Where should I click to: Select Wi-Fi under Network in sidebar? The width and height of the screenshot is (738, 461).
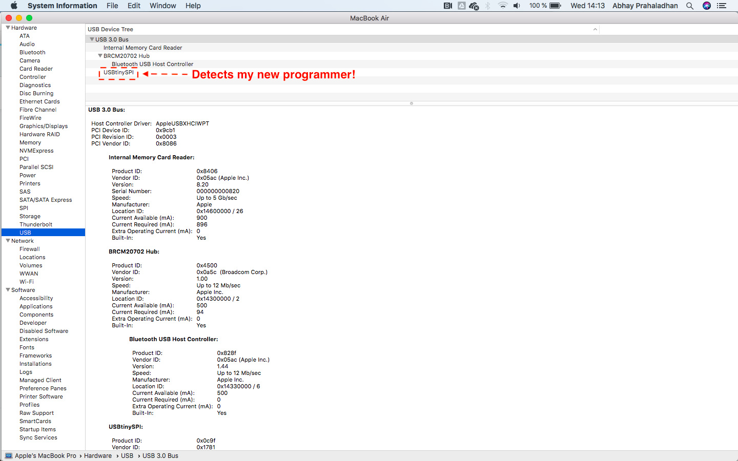tap(27, 282)
